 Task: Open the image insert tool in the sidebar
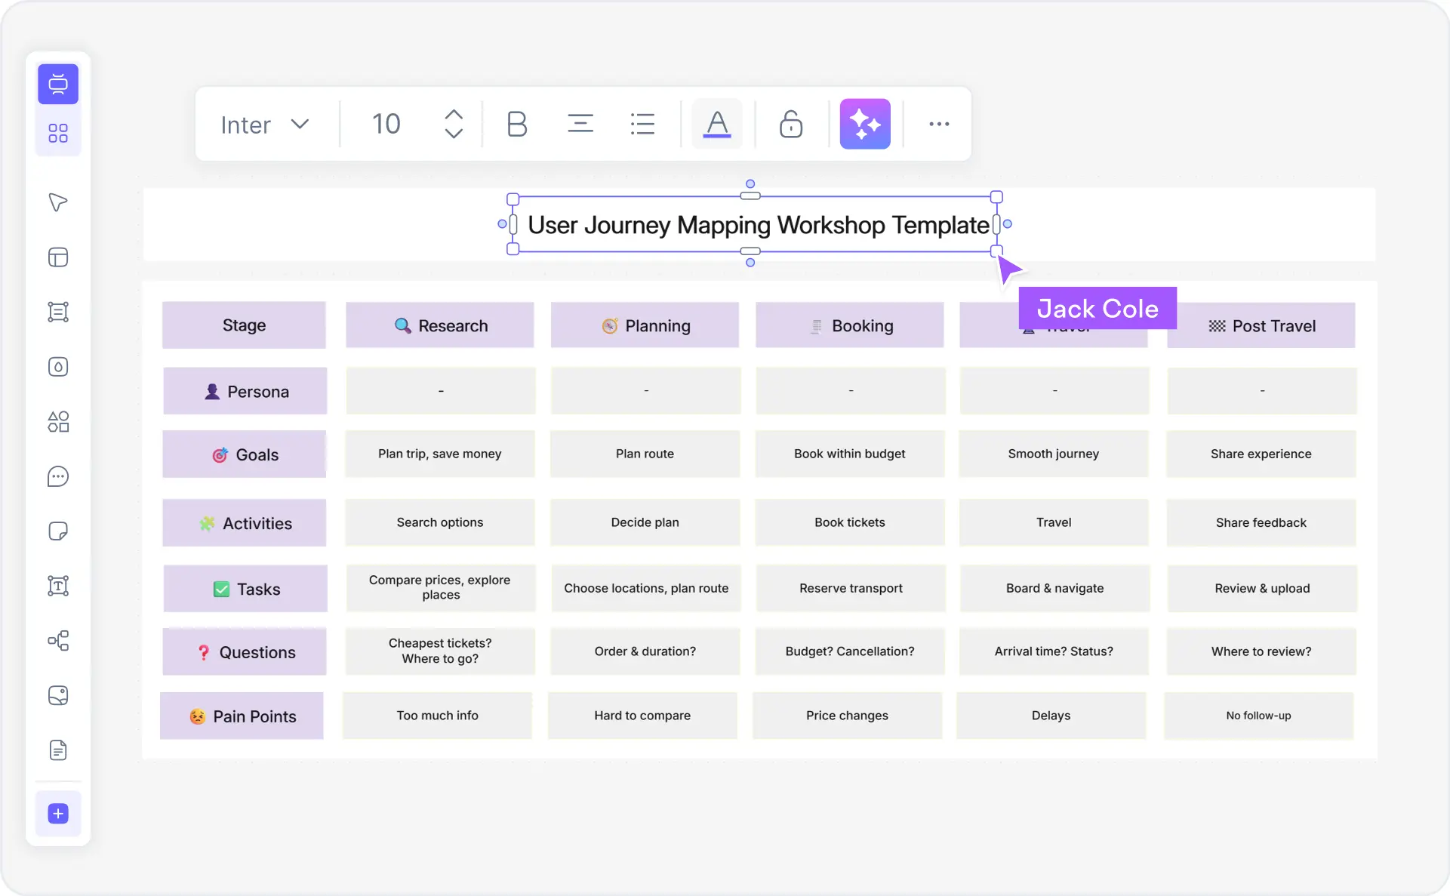[58, 695]
